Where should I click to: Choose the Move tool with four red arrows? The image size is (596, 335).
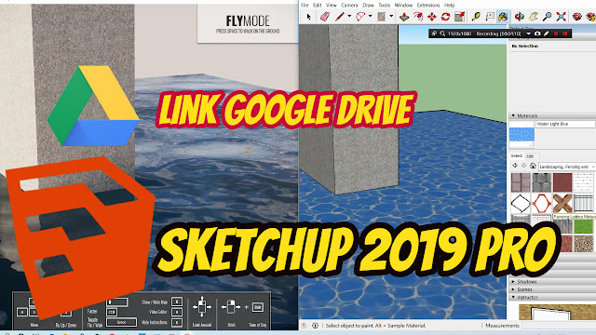[432, 17]
